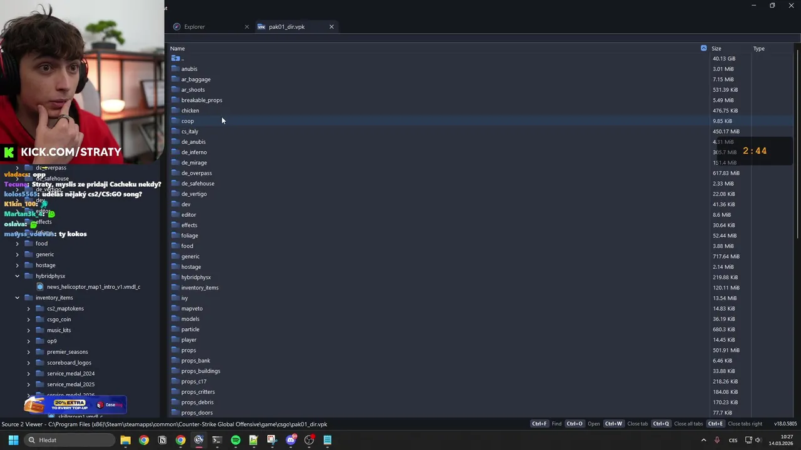This screenshot has height=450, width=801.
Task: Select the particle folder name
Action: point(190,329)
